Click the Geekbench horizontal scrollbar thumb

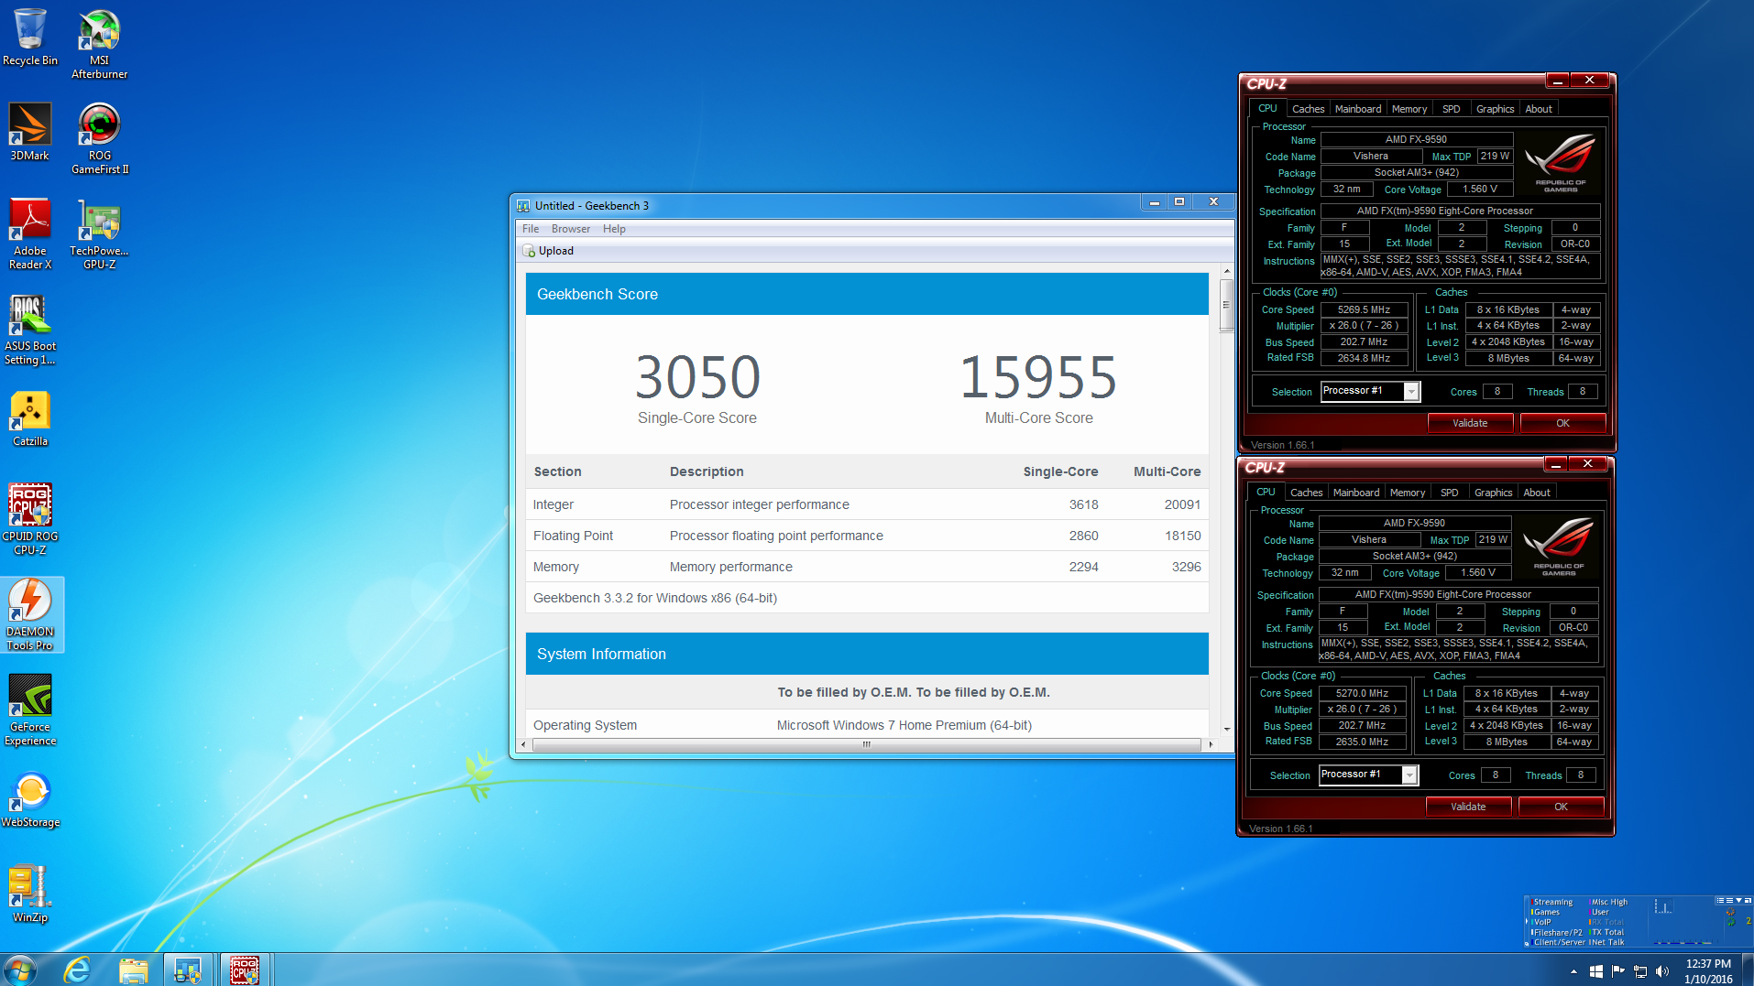pos(866,744)
